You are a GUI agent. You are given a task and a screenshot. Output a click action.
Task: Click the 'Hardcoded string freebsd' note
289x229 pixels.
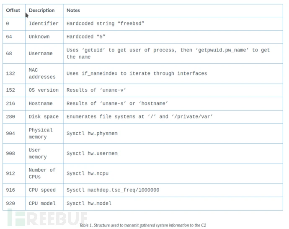[x=105, y=23]
